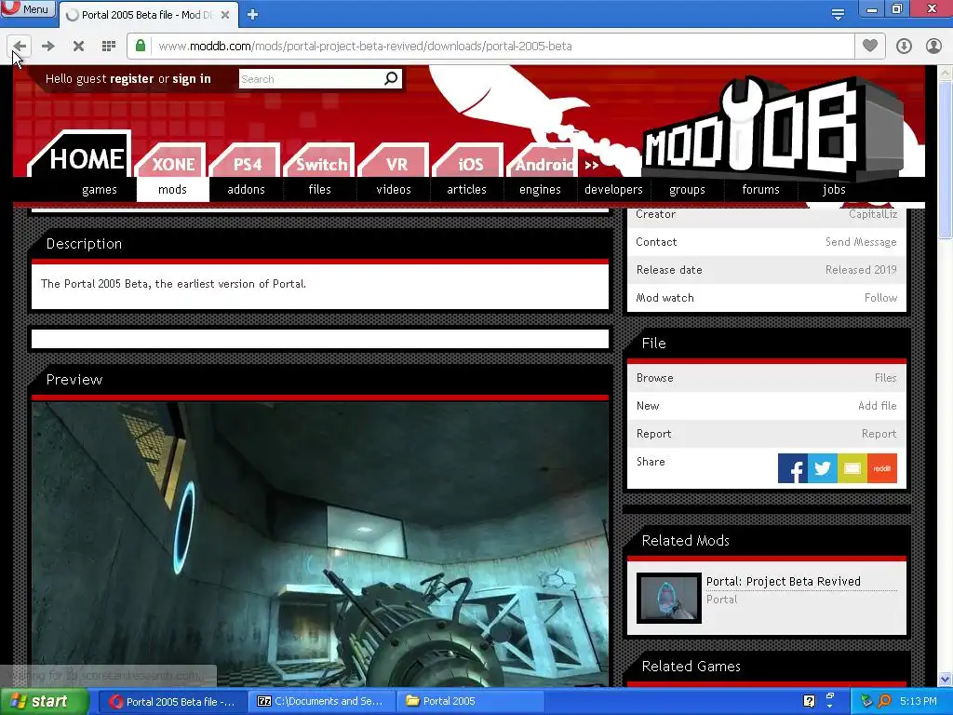Share by email envelope icon
This screenshot has height=715, width=953.
pyautogui.click(x=852, y=468)
